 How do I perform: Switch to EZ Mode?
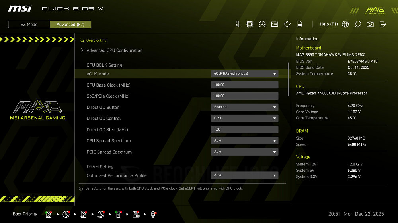(x=29, y=25)
